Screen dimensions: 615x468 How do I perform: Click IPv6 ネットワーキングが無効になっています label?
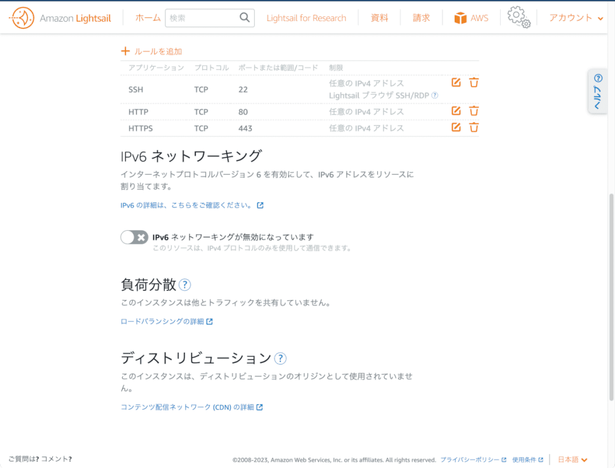click(x=233, y=237)
